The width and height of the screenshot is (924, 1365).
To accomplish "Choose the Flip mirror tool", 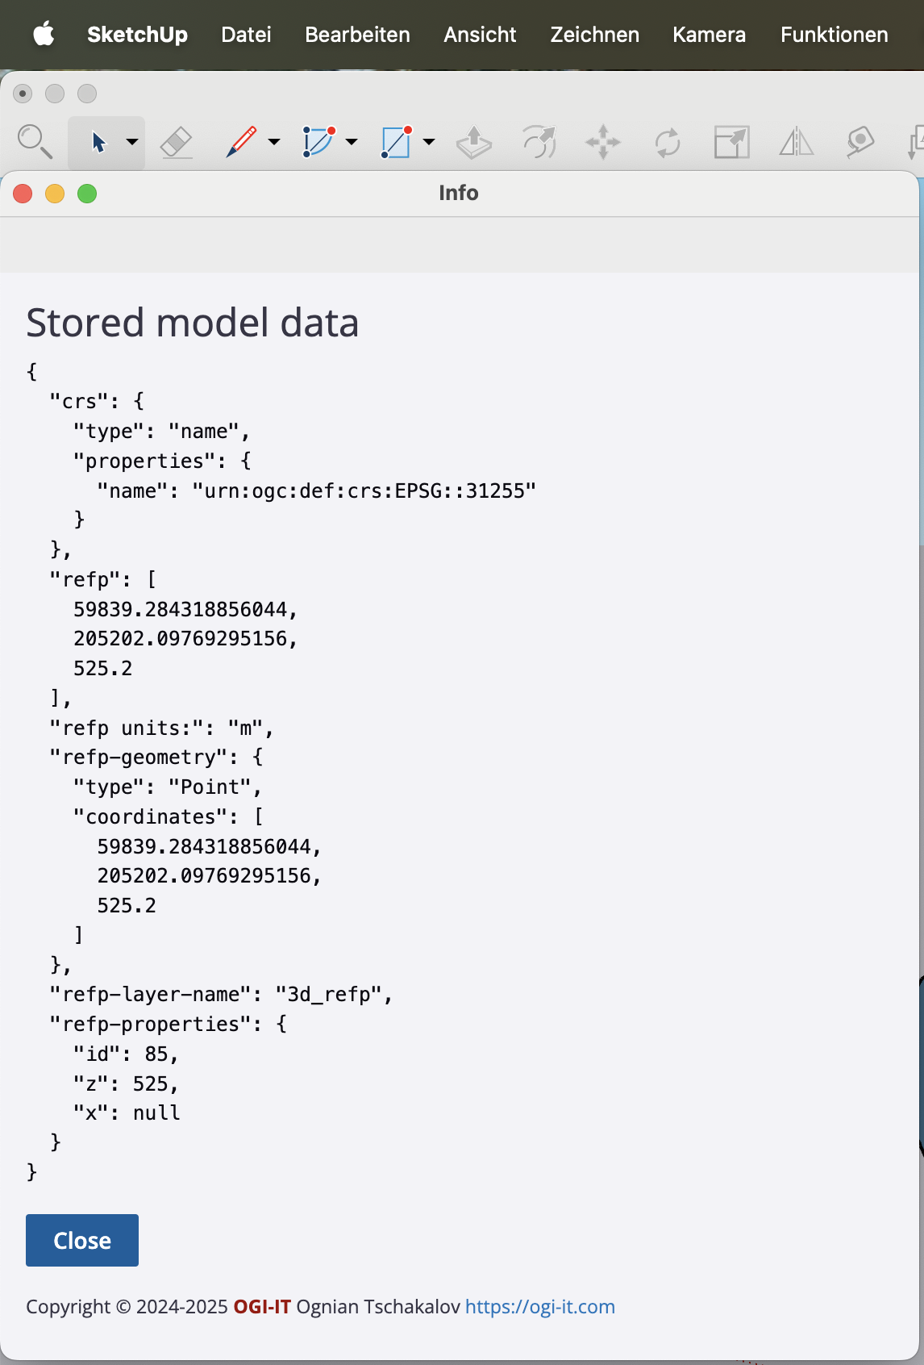I will 797,142.
